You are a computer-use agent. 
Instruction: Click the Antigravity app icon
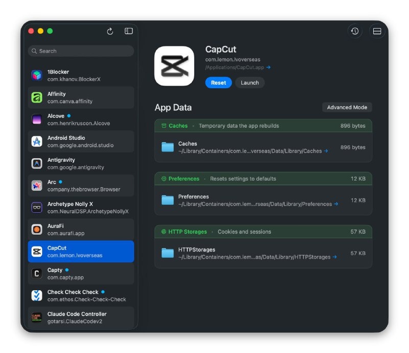[37, 163]
